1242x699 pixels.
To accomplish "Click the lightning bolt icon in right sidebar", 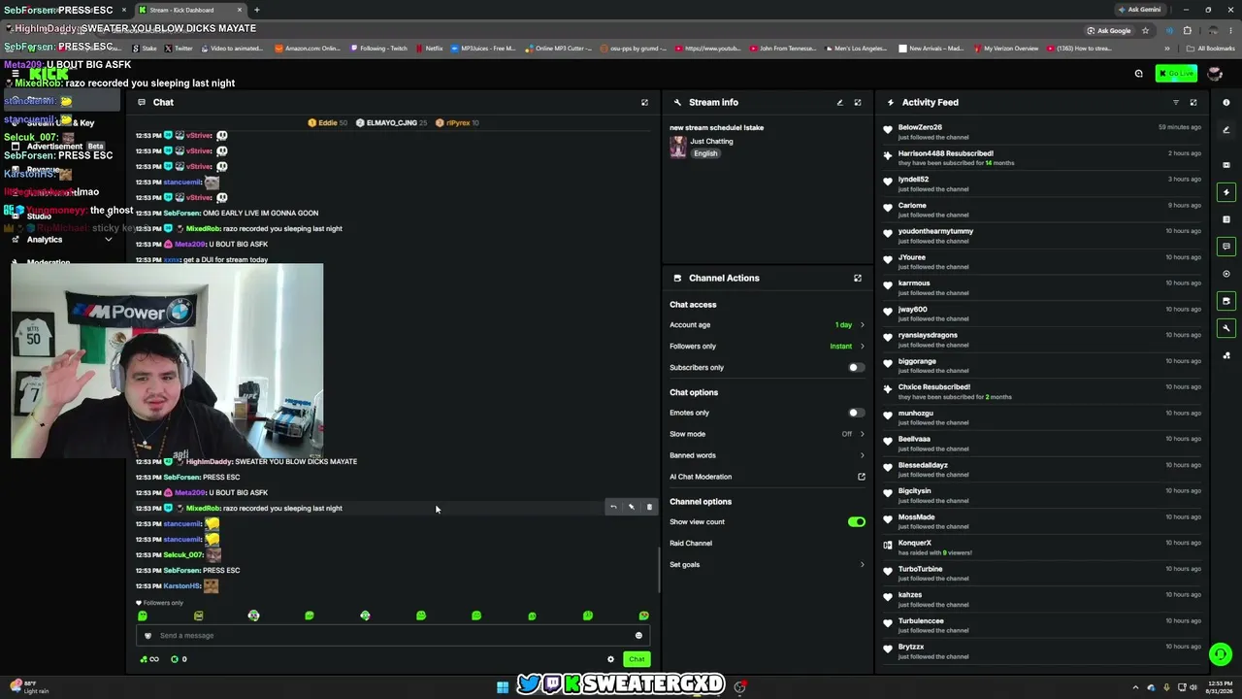I will (x=1226, y=192).
